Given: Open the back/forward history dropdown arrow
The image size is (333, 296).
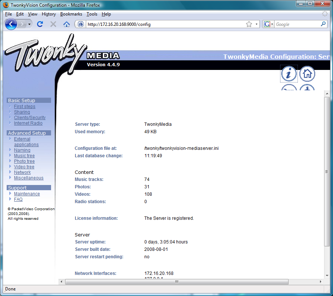Looking at the screenshot, I should point(29,24).
